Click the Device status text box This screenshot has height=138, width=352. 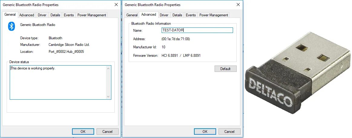click(61, 82)
